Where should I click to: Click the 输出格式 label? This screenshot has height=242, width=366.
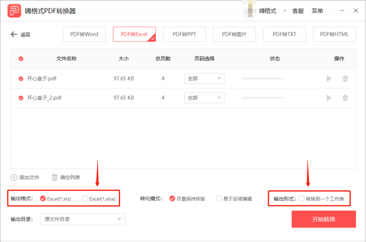(x=22, y=198)
